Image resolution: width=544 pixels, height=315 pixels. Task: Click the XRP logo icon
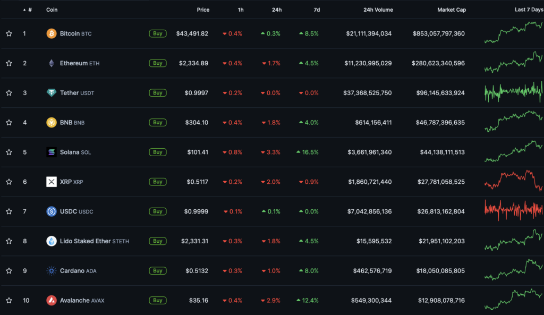coord(52,182)
